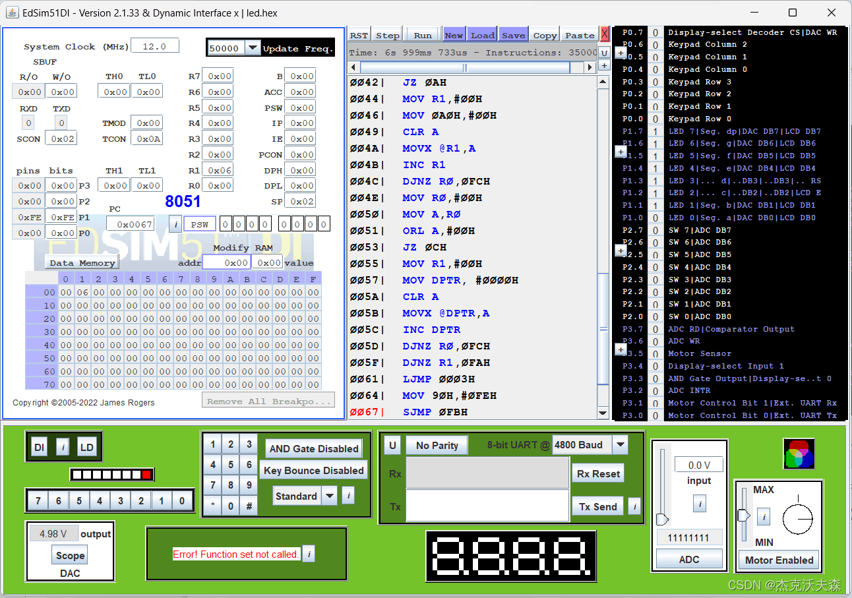
Task: Click the LD button
Action: 87,448
